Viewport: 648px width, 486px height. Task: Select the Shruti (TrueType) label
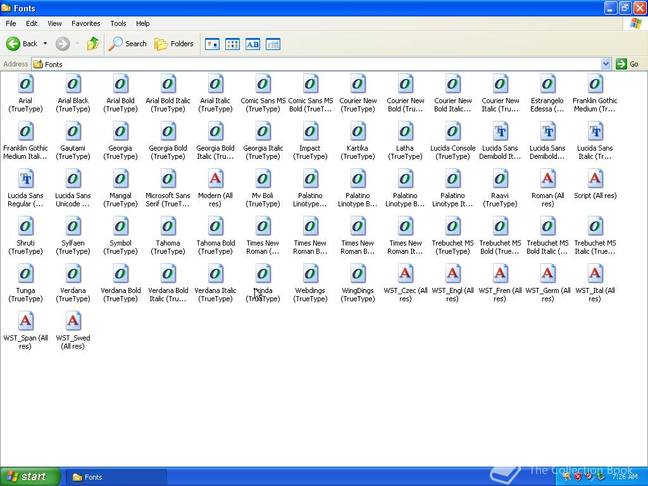point(25,247)
